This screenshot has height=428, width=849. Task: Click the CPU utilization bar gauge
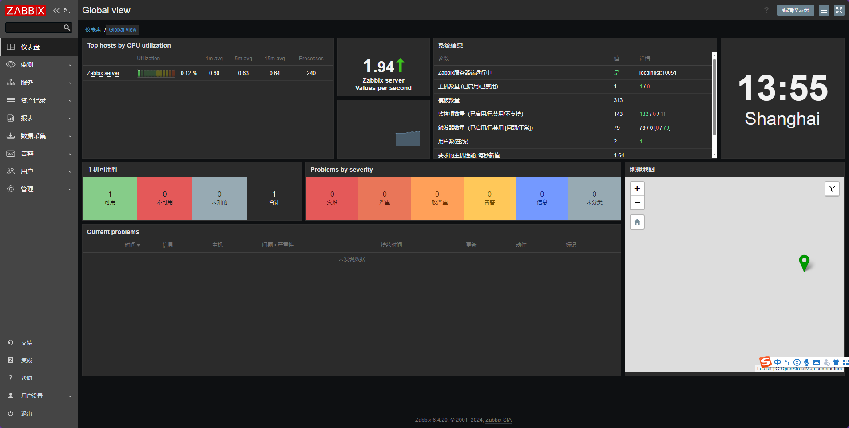click(156, 73)
